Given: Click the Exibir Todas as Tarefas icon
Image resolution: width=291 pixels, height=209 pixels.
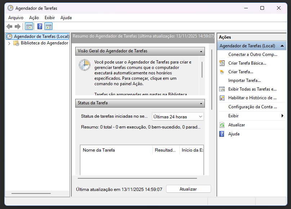Looking at the screenshot, I should pyautogui.click(x=222, y=89).
